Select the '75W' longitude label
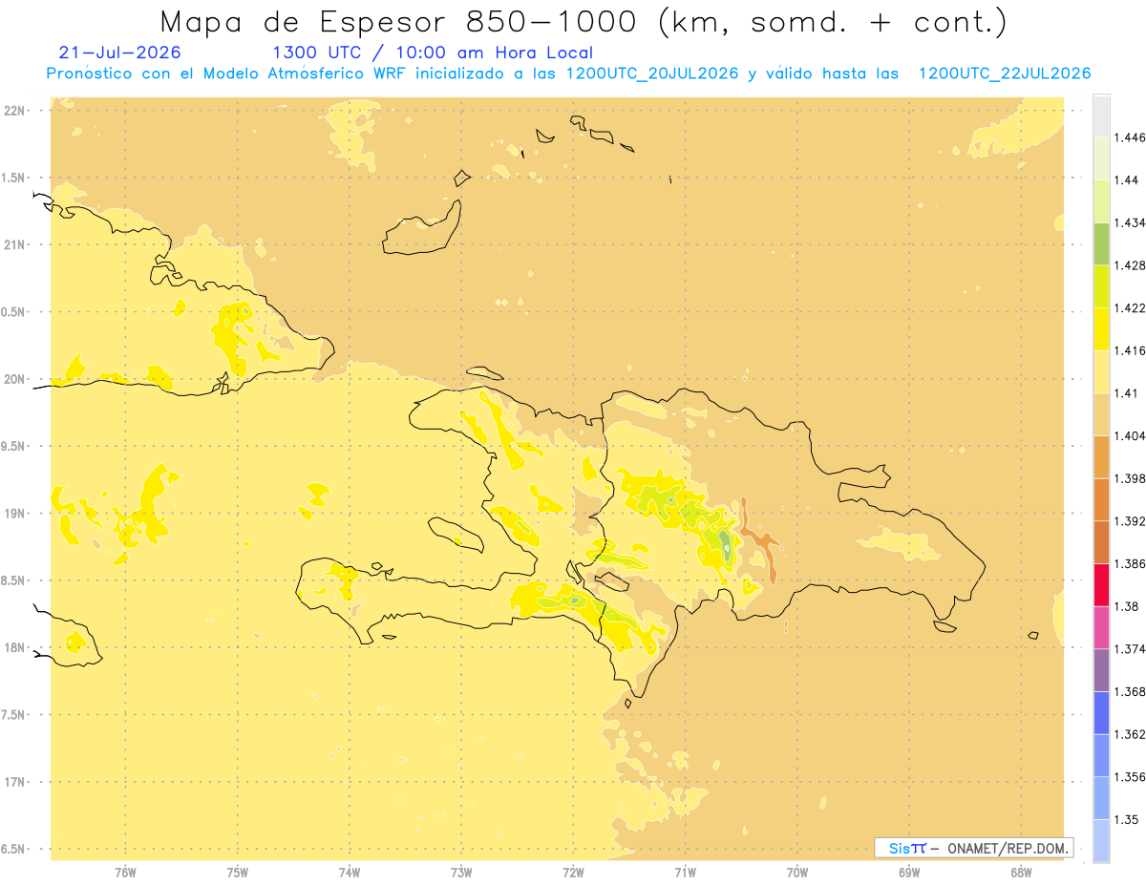 point(238,872)
